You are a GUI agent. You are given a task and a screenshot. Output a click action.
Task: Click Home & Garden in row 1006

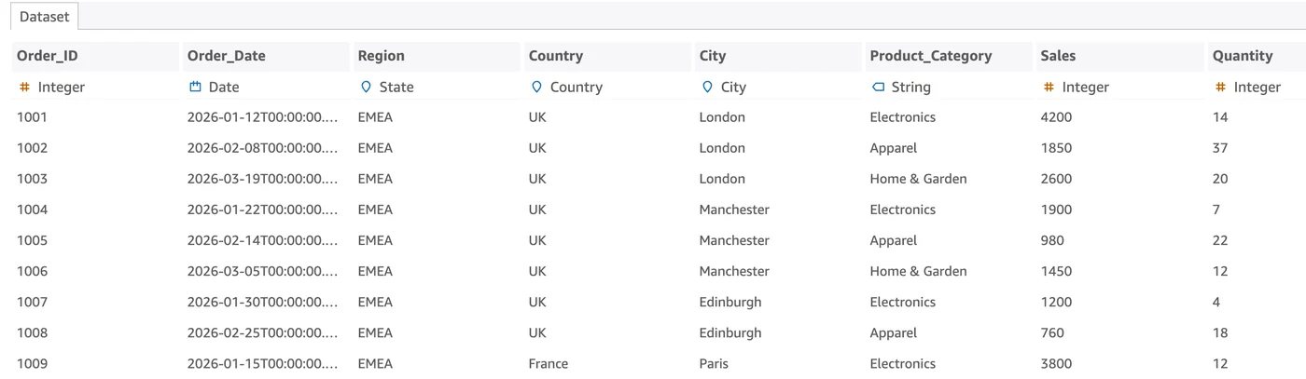tap(918, 271)
